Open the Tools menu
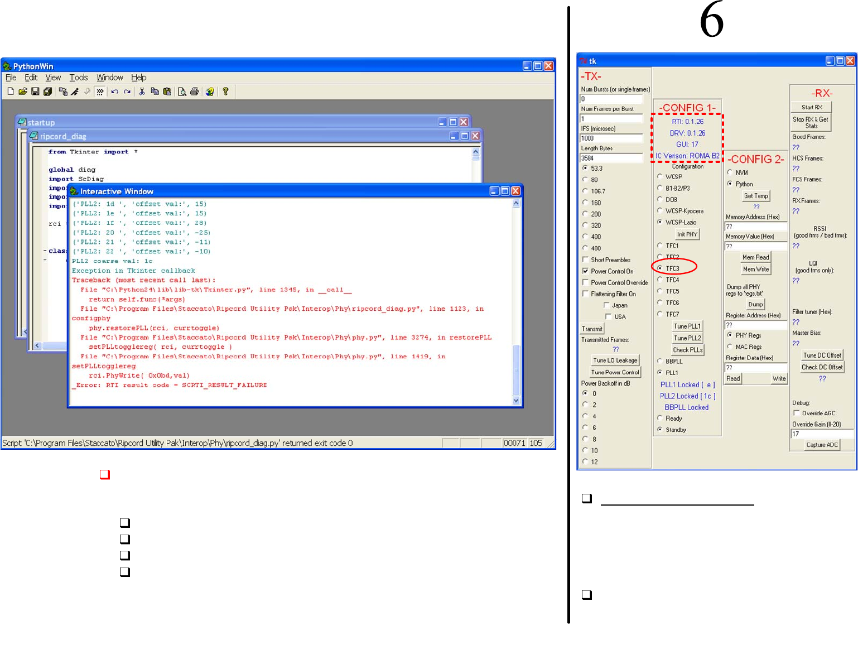The image size is (858, 649). pyautogui.click(x=79, y=78)
